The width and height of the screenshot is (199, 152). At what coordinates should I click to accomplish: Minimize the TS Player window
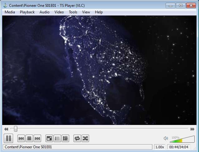pos(170,6)
